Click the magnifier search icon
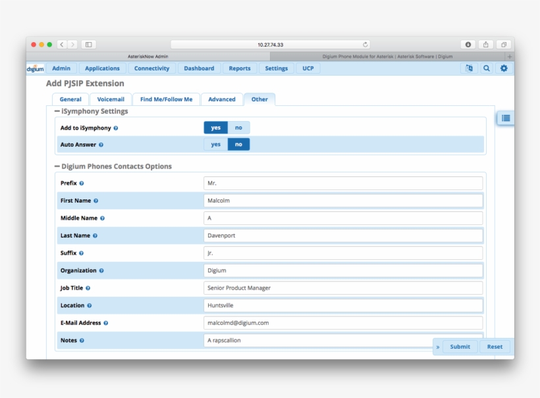Screen dimensions: 540x398 tap(486, 68)
